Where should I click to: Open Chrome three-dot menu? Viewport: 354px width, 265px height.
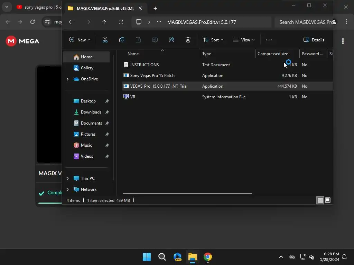tap(346, 22)
